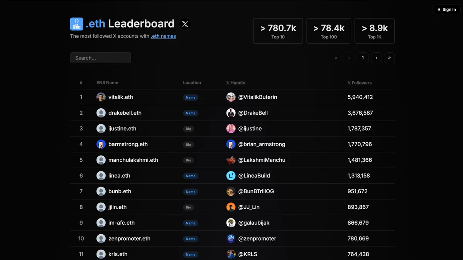Image resolution: width=463 pixels, height=260 pixels.
Task: Click follower count 951,672
Action: (x=357, y=191)
